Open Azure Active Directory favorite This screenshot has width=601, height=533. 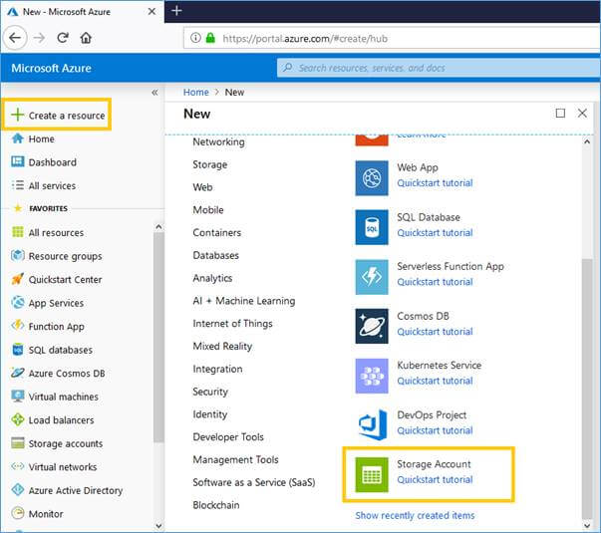[x=67, y=490]
